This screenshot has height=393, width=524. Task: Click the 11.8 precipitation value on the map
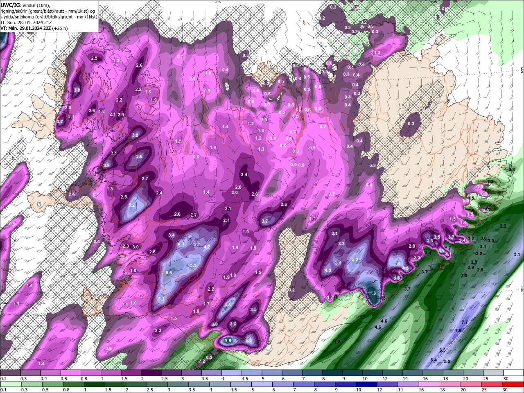pos(372,293)
